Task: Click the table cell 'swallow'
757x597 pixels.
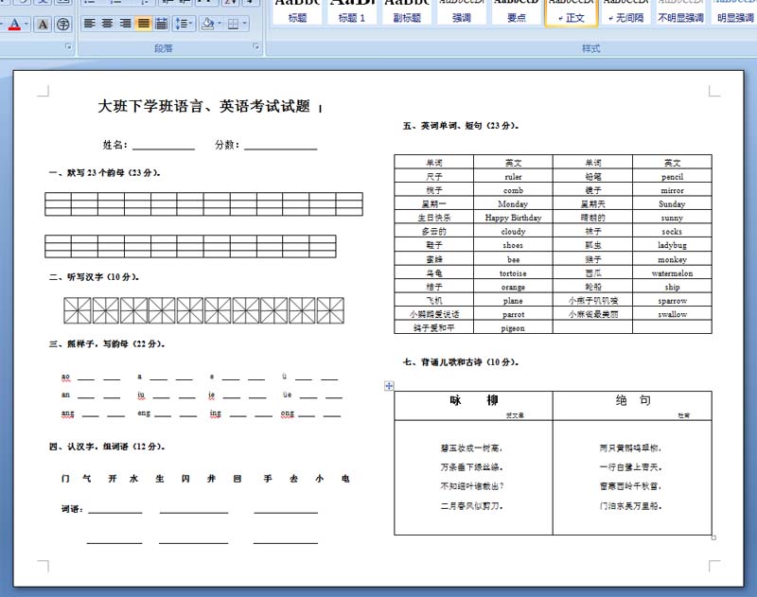Action: pyautogui.click(x=672, y=314)
